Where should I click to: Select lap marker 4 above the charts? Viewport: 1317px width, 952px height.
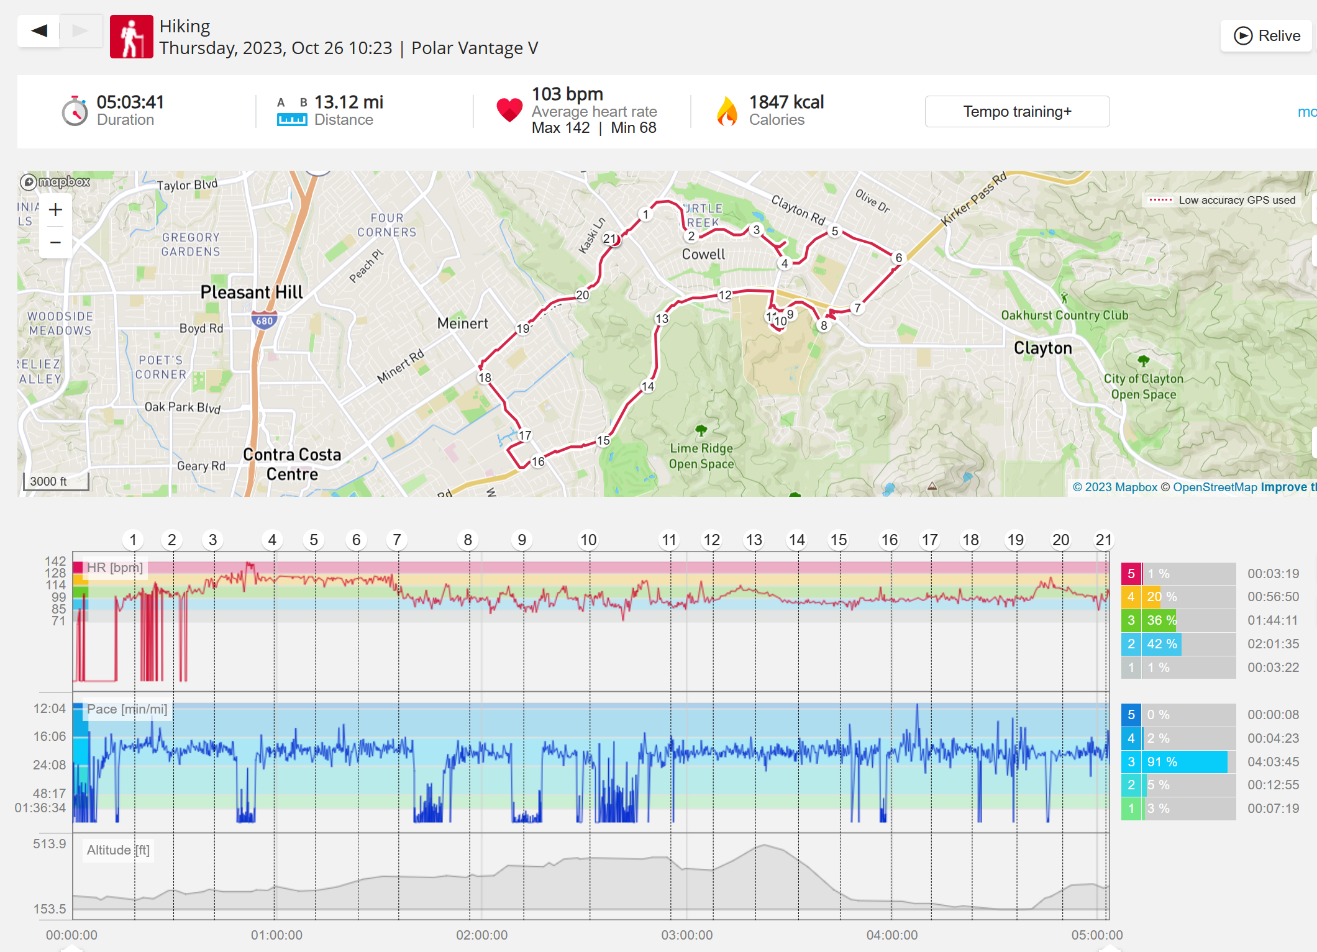click(272, 540)
